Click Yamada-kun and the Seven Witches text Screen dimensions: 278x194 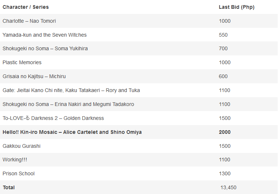[44, 35]
